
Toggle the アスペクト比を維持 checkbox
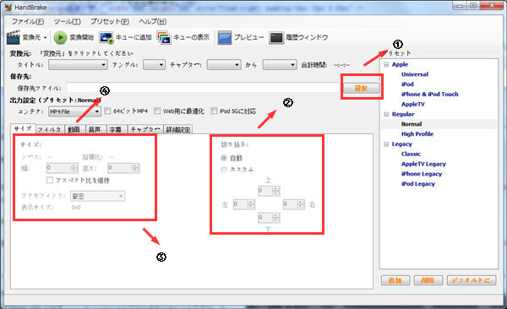[x=50, y=180]
